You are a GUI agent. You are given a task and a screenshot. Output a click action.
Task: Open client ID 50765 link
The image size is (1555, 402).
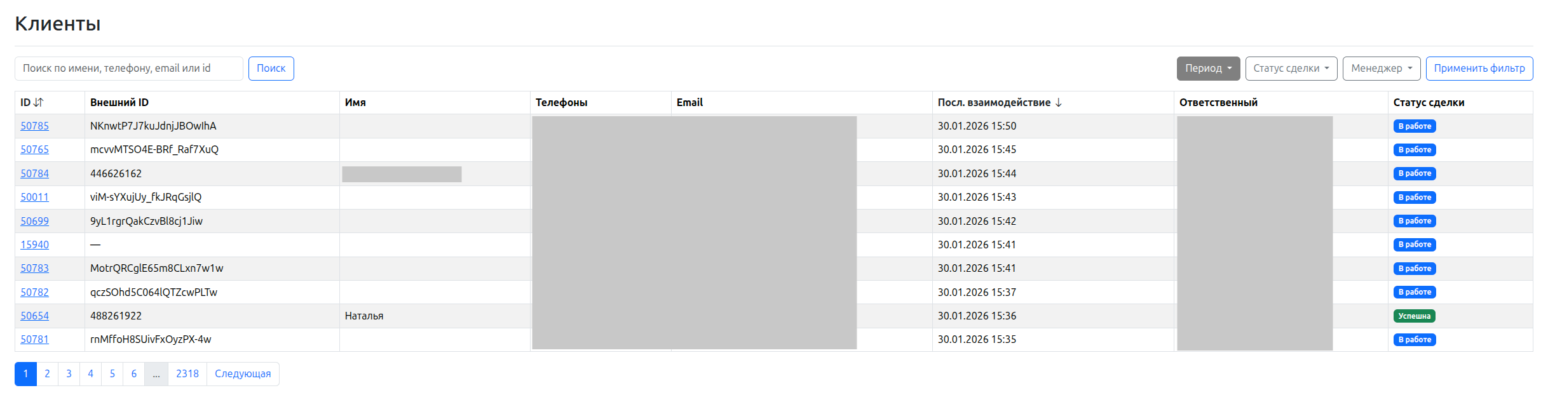(34, 150)
